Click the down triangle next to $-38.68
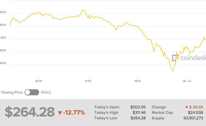The width and height of the screenshot is (206, 126). (187, 107)
